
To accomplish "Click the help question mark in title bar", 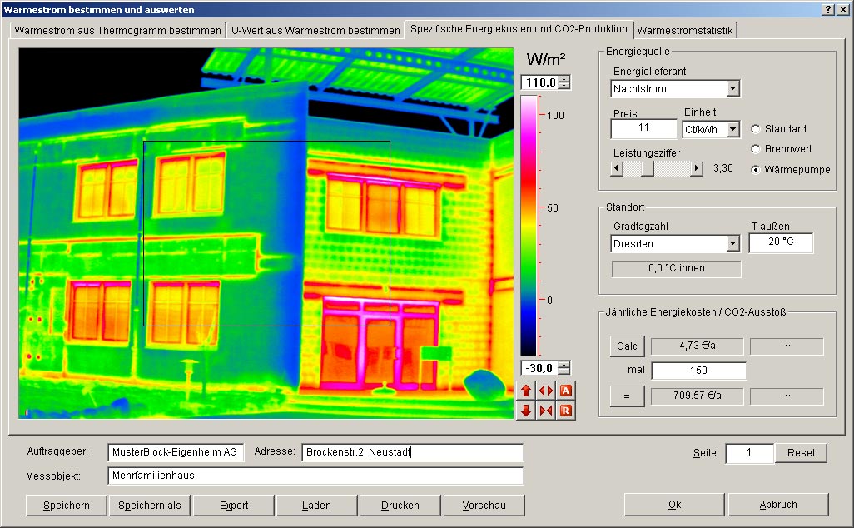I will click(x=828, y=8).
